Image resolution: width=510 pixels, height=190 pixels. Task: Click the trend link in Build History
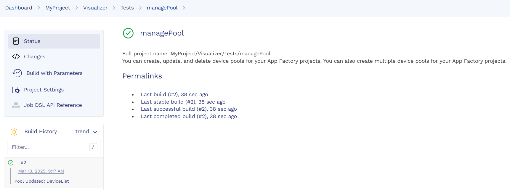tap(82, 131)
